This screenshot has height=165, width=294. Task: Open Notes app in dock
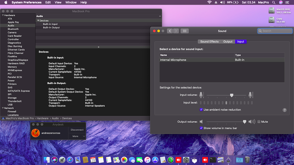[x=101, y=160]
